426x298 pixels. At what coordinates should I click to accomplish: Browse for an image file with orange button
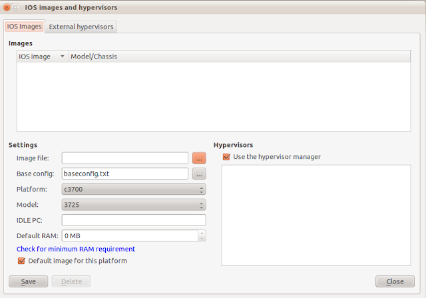tap(199, 158)
